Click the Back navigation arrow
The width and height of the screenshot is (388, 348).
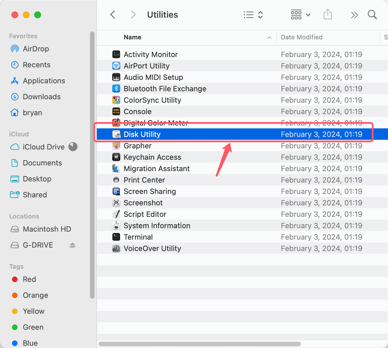[x=113, y=15]
